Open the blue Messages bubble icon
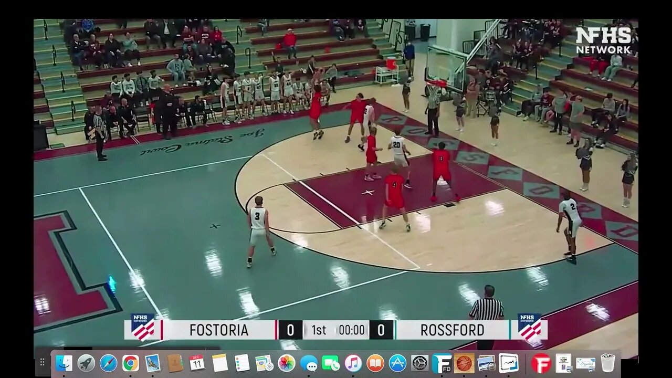672x378 pixels. pyautogui.click(x=309, y=363)
